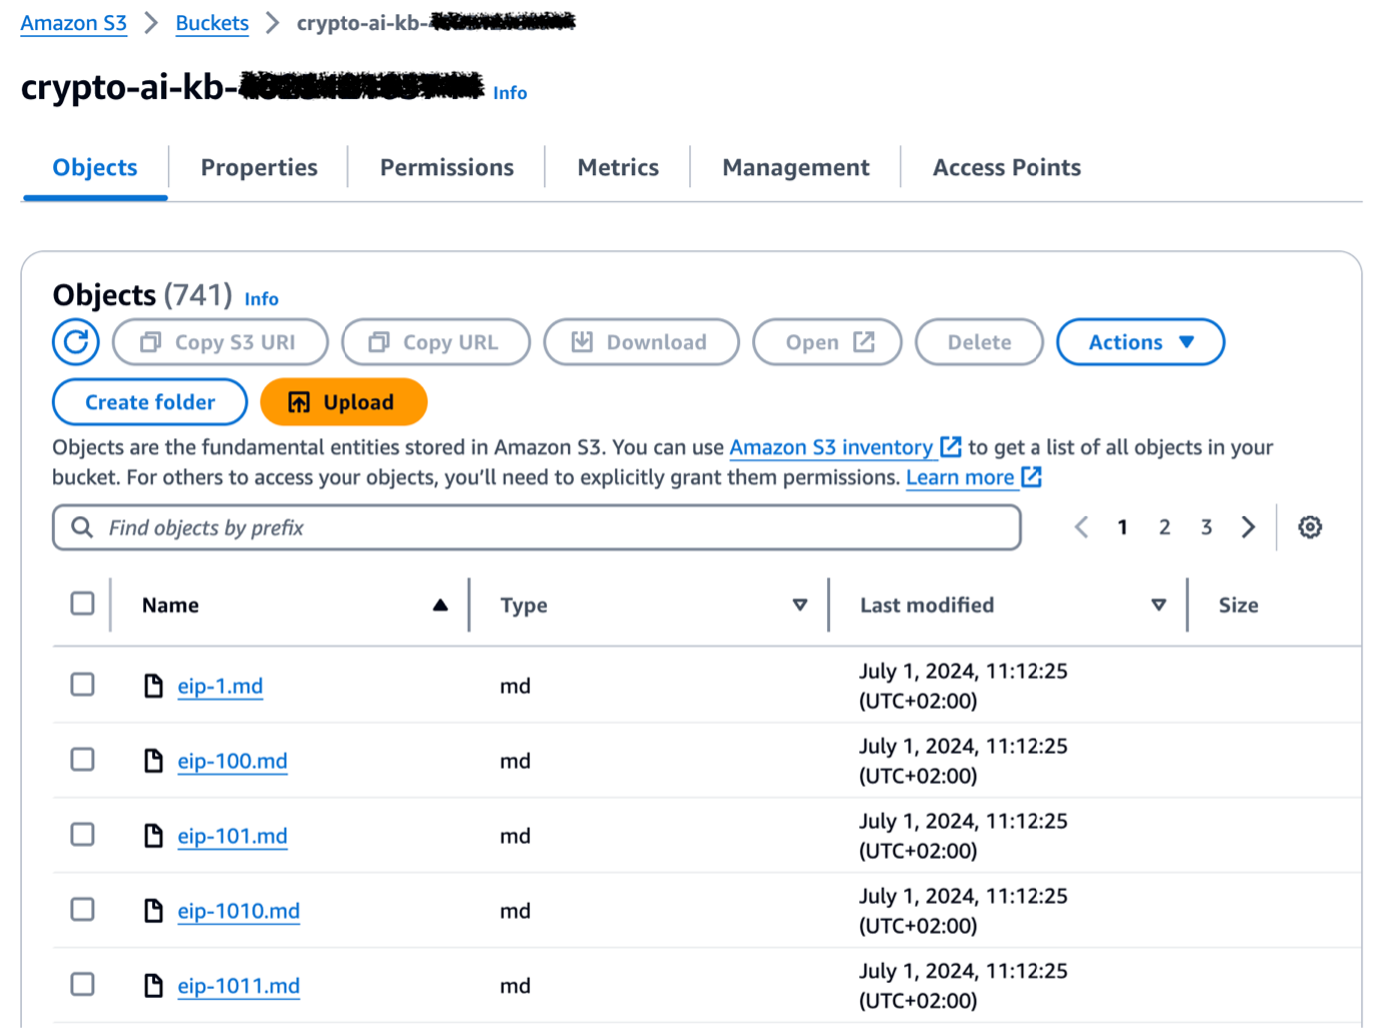Viewport: 1382px width, 1031px height.
Task: Switch to the Management tab
Action: coord(794,167)
